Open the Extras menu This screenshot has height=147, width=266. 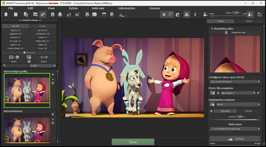(73, 8)
